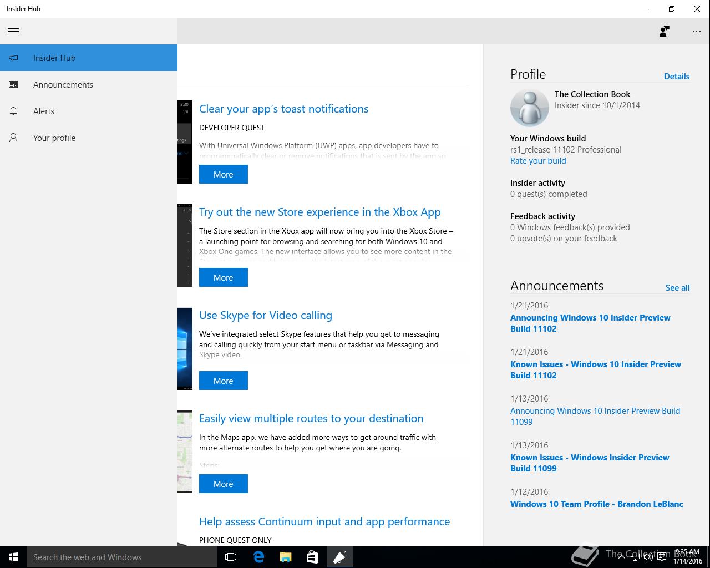The height and width of the screenshot is (568, 710).
Task: Click the taskbar clock and date
Action: [x=688, y=557]
